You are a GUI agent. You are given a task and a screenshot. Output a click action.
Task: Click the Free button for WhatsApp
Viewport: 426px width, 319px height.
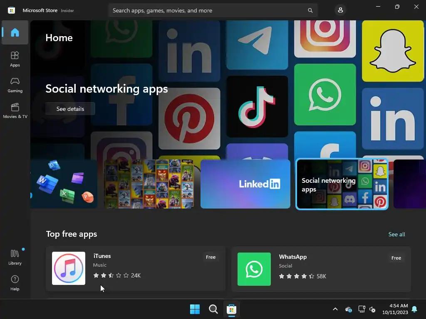(x=396, y=258)
